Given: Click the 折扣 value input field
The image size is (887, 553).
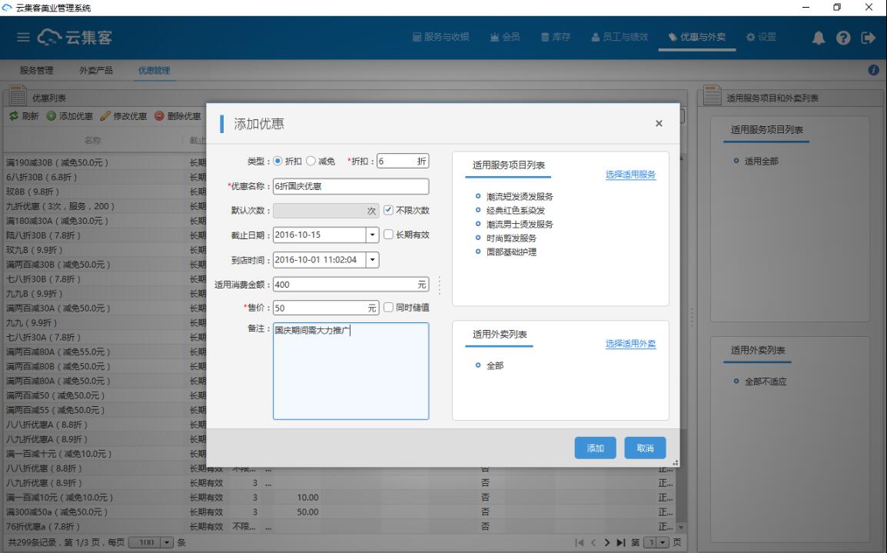Looking at the screenshot, I should pyautogui.click(x=403, y=162).
